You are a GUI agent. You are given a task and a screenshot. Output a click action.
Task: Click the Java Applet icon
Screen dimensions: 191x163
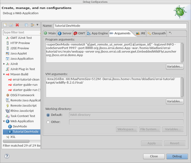pyautogui.click(x=8, y=53)
